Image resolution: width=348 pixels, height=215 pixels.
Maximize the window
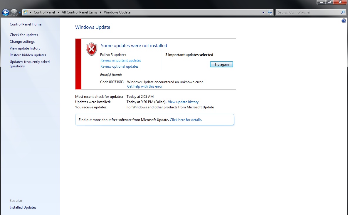click(329, 2)
